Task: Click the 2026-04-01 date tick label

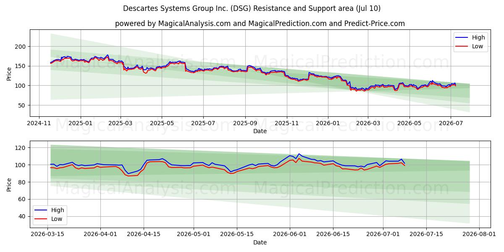Action: [x=100, y=235]
